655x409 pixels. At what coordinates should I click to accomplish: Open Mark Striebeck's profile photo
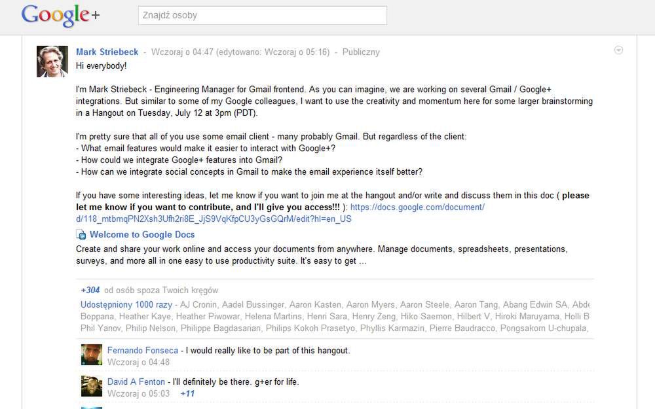tap(52, 62)
